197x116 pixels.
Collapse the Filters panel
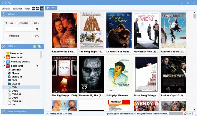pos(4,46)
